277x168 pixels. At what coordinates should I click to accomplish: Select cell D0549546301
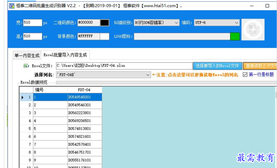click(x=85, y=105)
